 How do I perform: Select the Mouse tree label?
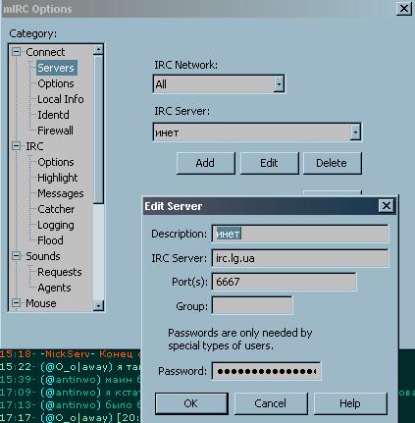pyautogui.click(x=41, y=303)
